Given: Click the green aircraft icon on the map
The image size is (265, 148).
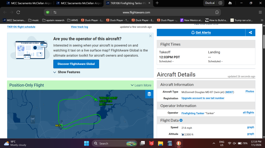Looking at the screenshot, I should pos(96,100).
